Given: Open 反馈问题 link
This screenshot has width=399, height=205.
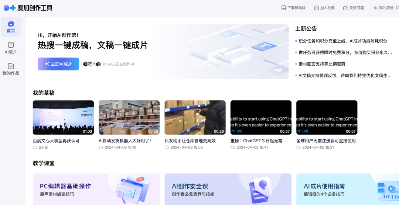Looking at the screenshot, I should click(x=354, y=8).
